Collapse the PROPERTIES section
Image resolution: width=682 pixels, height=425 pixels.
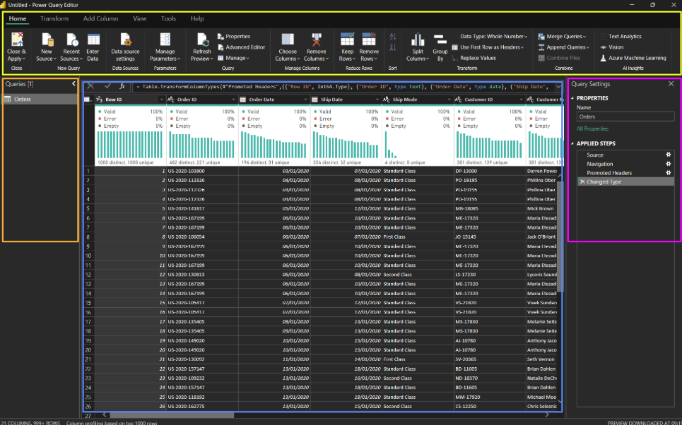573,98
